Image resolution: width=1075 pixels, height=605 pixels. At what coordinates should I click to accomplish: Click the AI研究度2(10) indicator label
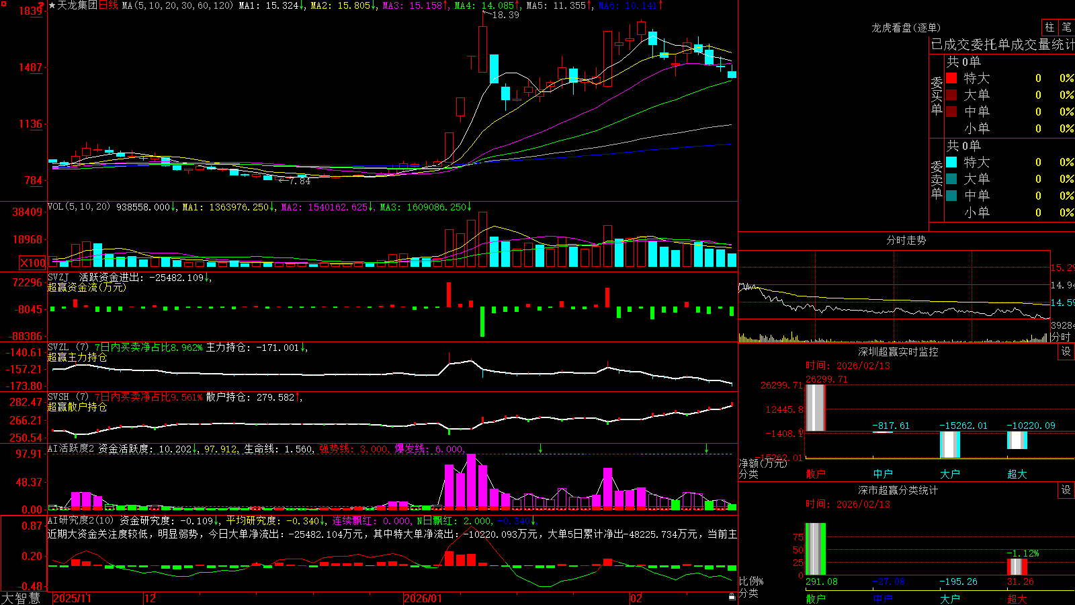pos(81,520)
